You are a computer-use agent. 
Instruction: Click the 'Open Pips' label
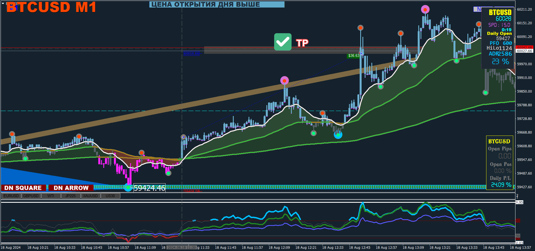pos(500,149)
